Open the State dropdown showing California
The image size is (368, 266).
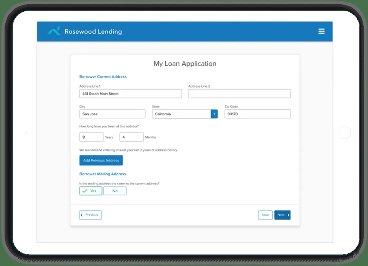[x=185, y=114]
